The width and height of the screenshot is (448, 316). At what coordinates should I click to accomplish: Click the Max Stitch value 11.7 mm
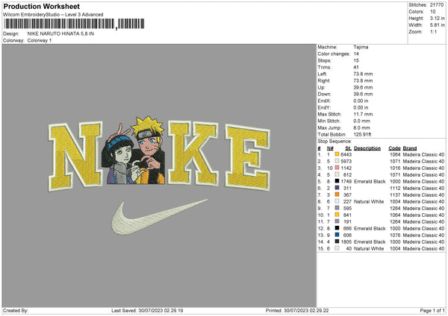(363, 114)
